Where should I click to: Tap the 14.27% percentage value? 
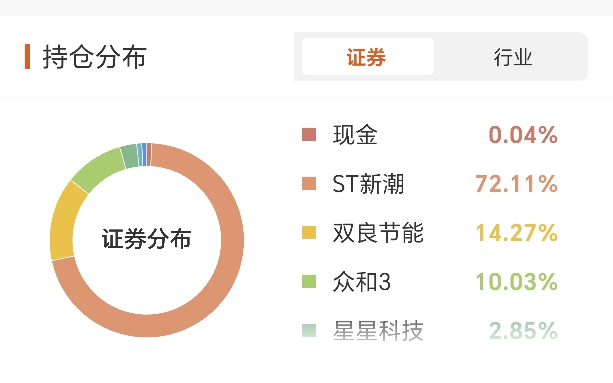point(516,233)
